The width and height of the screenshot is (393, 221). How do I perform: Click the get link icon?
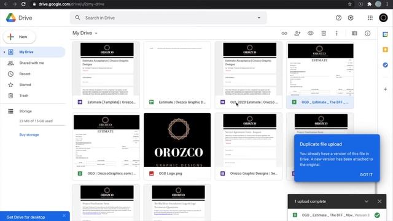(x=284, y=33)
